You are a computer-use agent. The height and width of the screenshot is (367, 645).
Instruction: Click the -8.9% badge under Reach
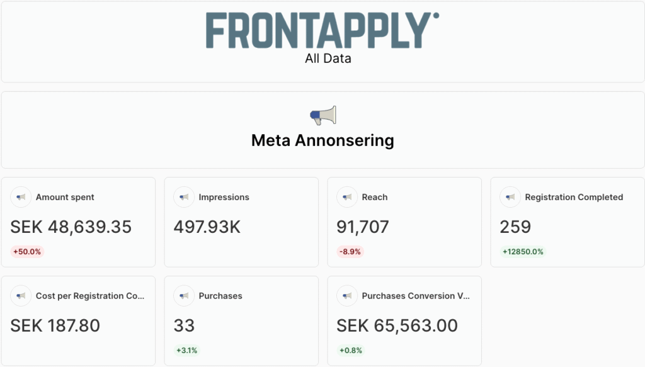pos(350,252)
